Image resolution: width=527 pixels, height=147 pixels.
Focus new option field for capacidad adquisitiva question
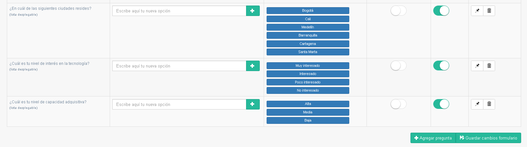coord(179,104)
